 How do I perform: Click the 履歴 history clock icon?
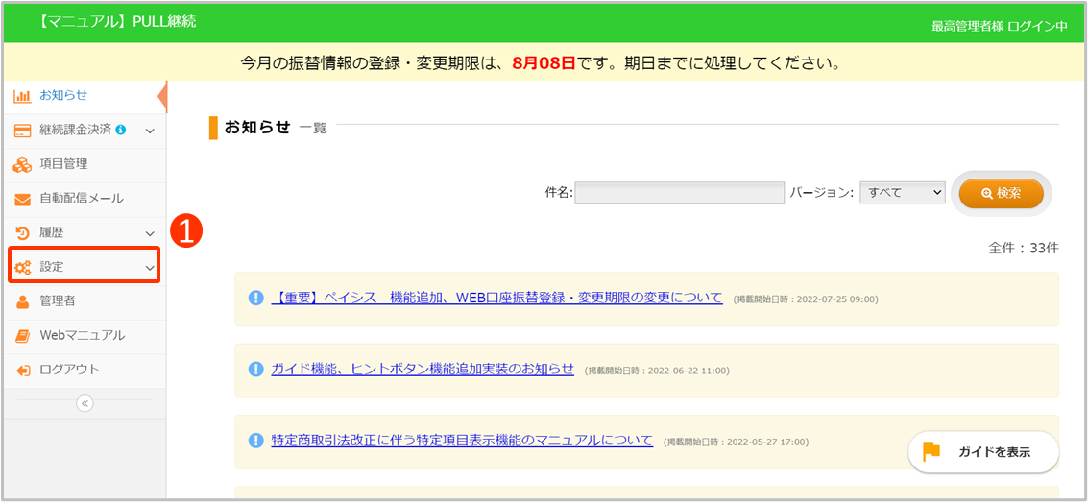pos(22,233)
